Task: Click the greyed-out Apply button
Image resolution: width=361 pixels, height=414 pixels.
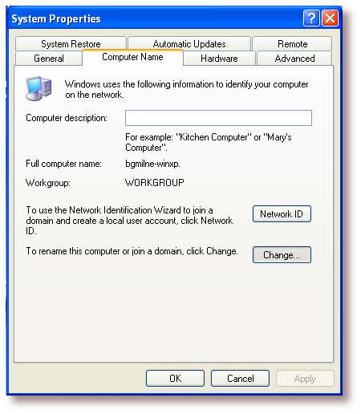Action: (x=305, y=379)
